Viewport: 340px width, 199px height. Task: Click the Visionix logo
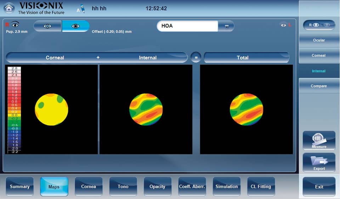[x=41, y=8]
